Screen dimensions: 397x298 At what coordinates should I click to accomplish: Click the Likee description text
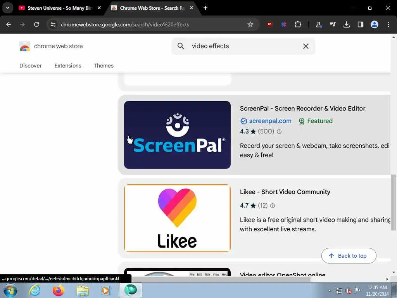(x=315, y=224)
